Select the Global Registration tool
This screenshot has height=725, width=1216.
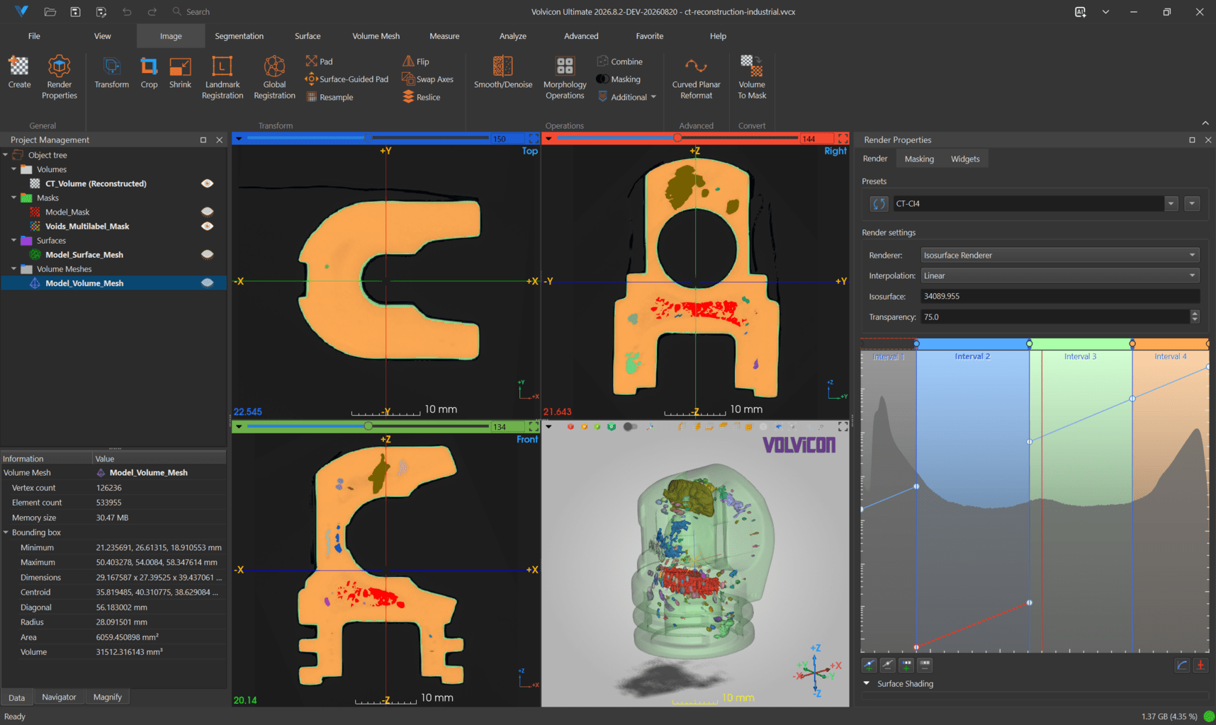coord(274,78)
